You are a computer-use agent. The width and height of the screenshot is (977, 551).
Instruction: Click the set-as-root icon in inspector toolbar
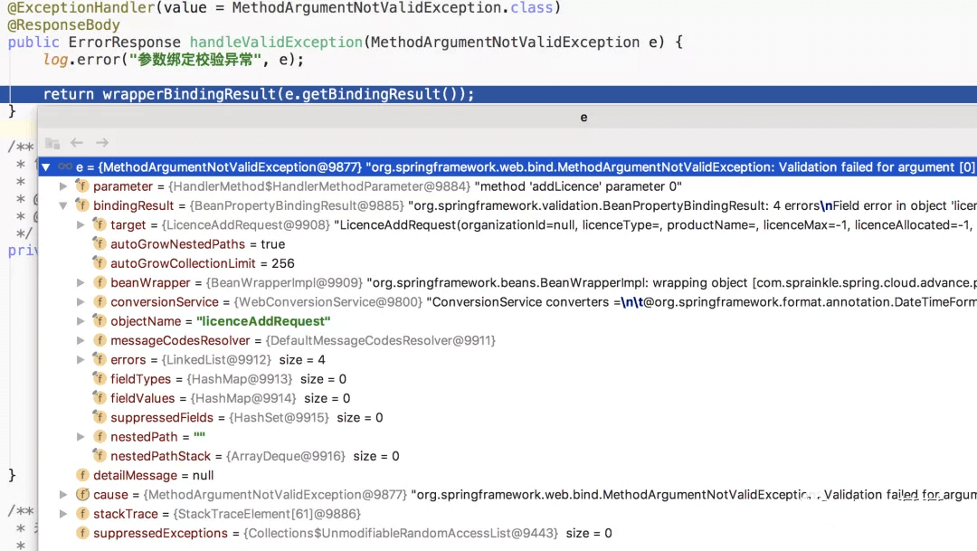pos(52,143)
